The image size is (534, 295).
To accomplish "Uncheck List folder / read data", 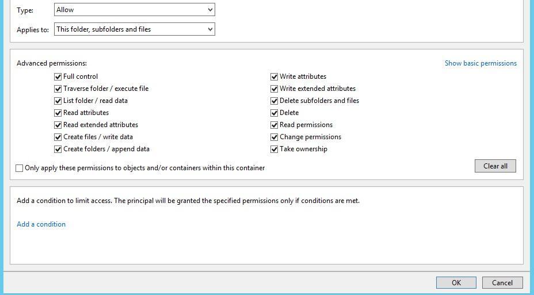I will [58, 101].
